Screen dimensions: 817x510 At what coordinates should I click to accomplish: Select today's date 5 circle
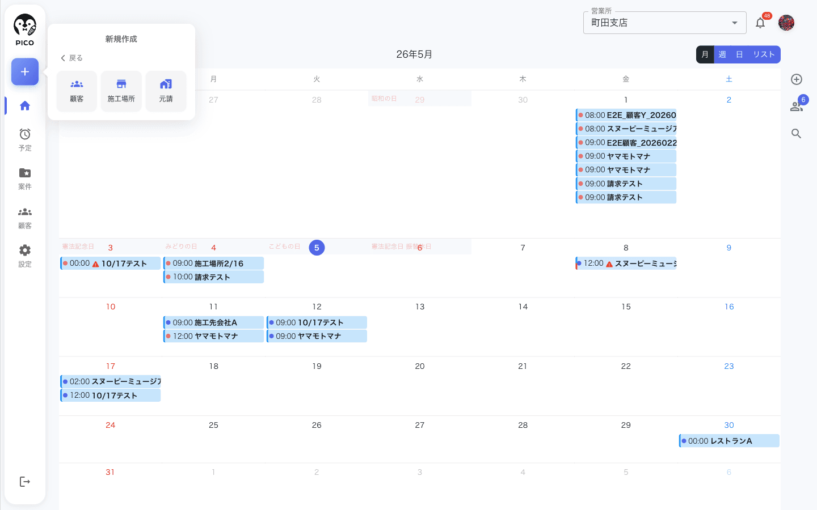pyautogui.click(x=317, y=248)
